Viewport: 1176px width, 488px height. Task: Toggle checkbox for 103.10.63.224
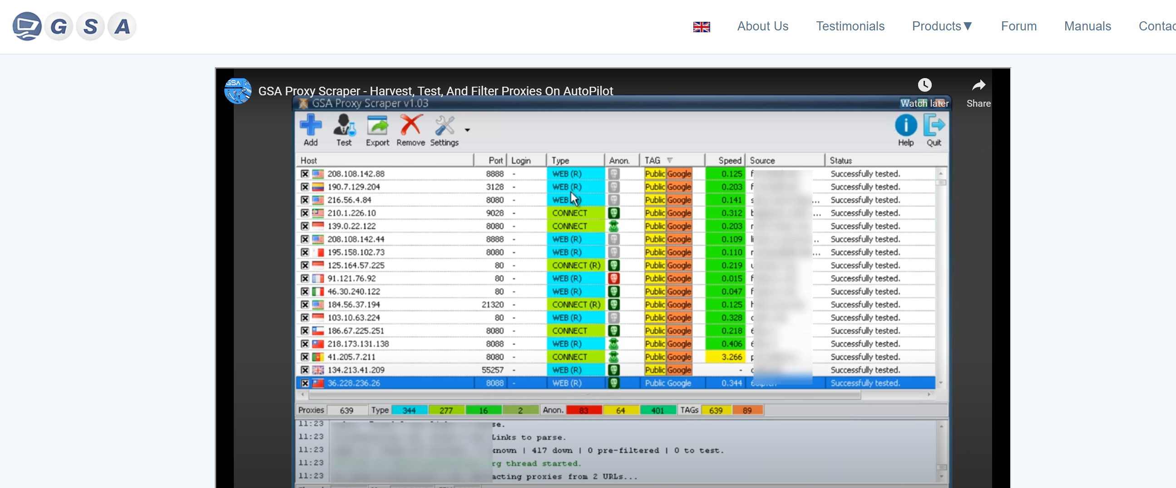pos(305,318)
